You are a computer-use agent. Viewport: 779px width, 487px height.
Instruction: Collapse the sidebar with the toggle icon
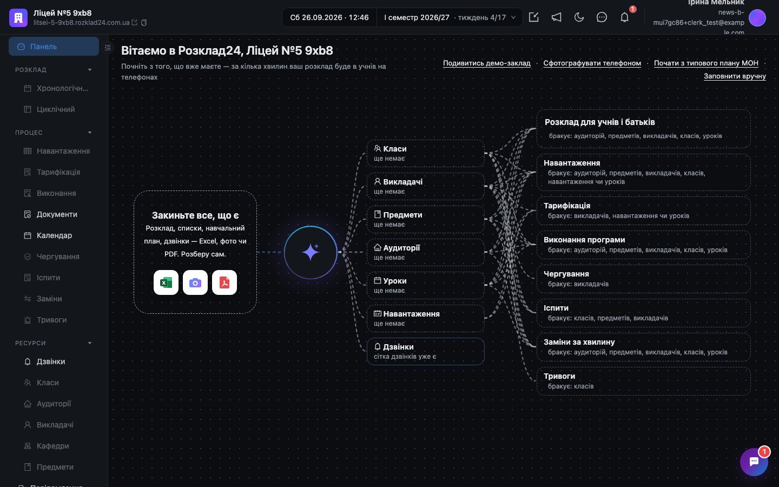pos(108,48)
